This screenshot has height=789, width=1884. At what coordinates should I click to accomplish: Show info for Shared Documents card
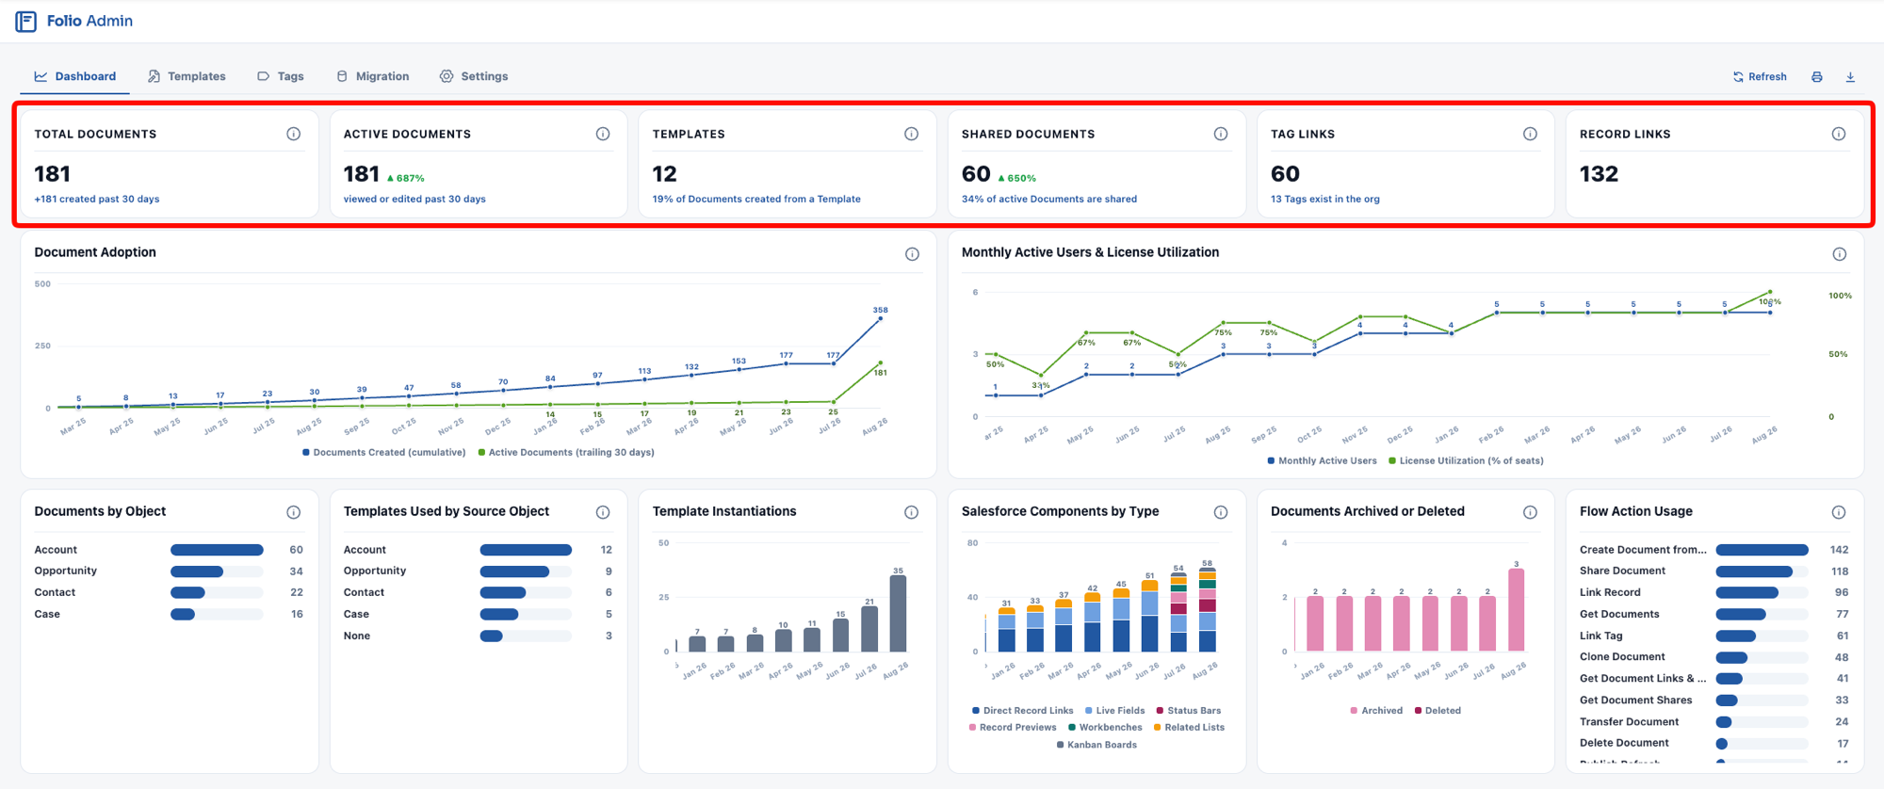coord(1221,135)
